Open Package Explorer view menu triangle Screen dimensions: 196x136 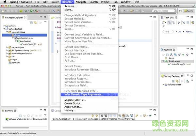pos(45,22)
